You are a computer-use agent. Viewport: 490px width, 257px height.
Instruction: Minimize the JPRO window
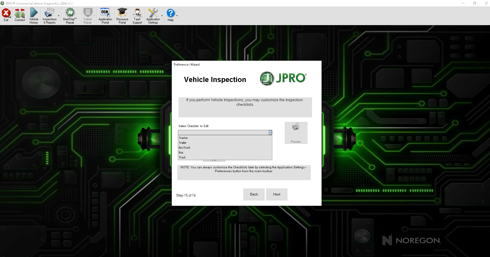pyautogui.click(x=463, y=3)
